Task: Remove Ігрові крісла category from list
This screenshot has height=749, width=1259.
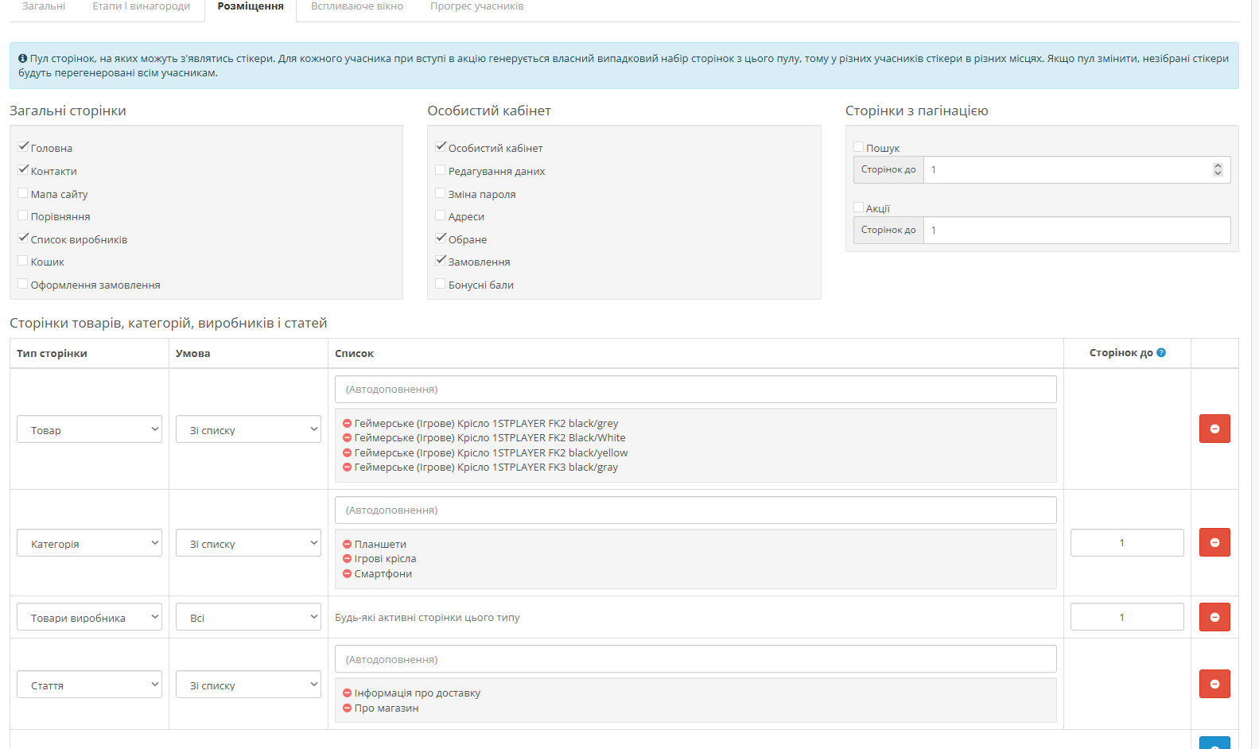Action: tap(347, 559)
